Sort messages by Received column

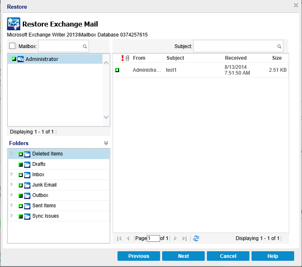[x=235, y=58]
